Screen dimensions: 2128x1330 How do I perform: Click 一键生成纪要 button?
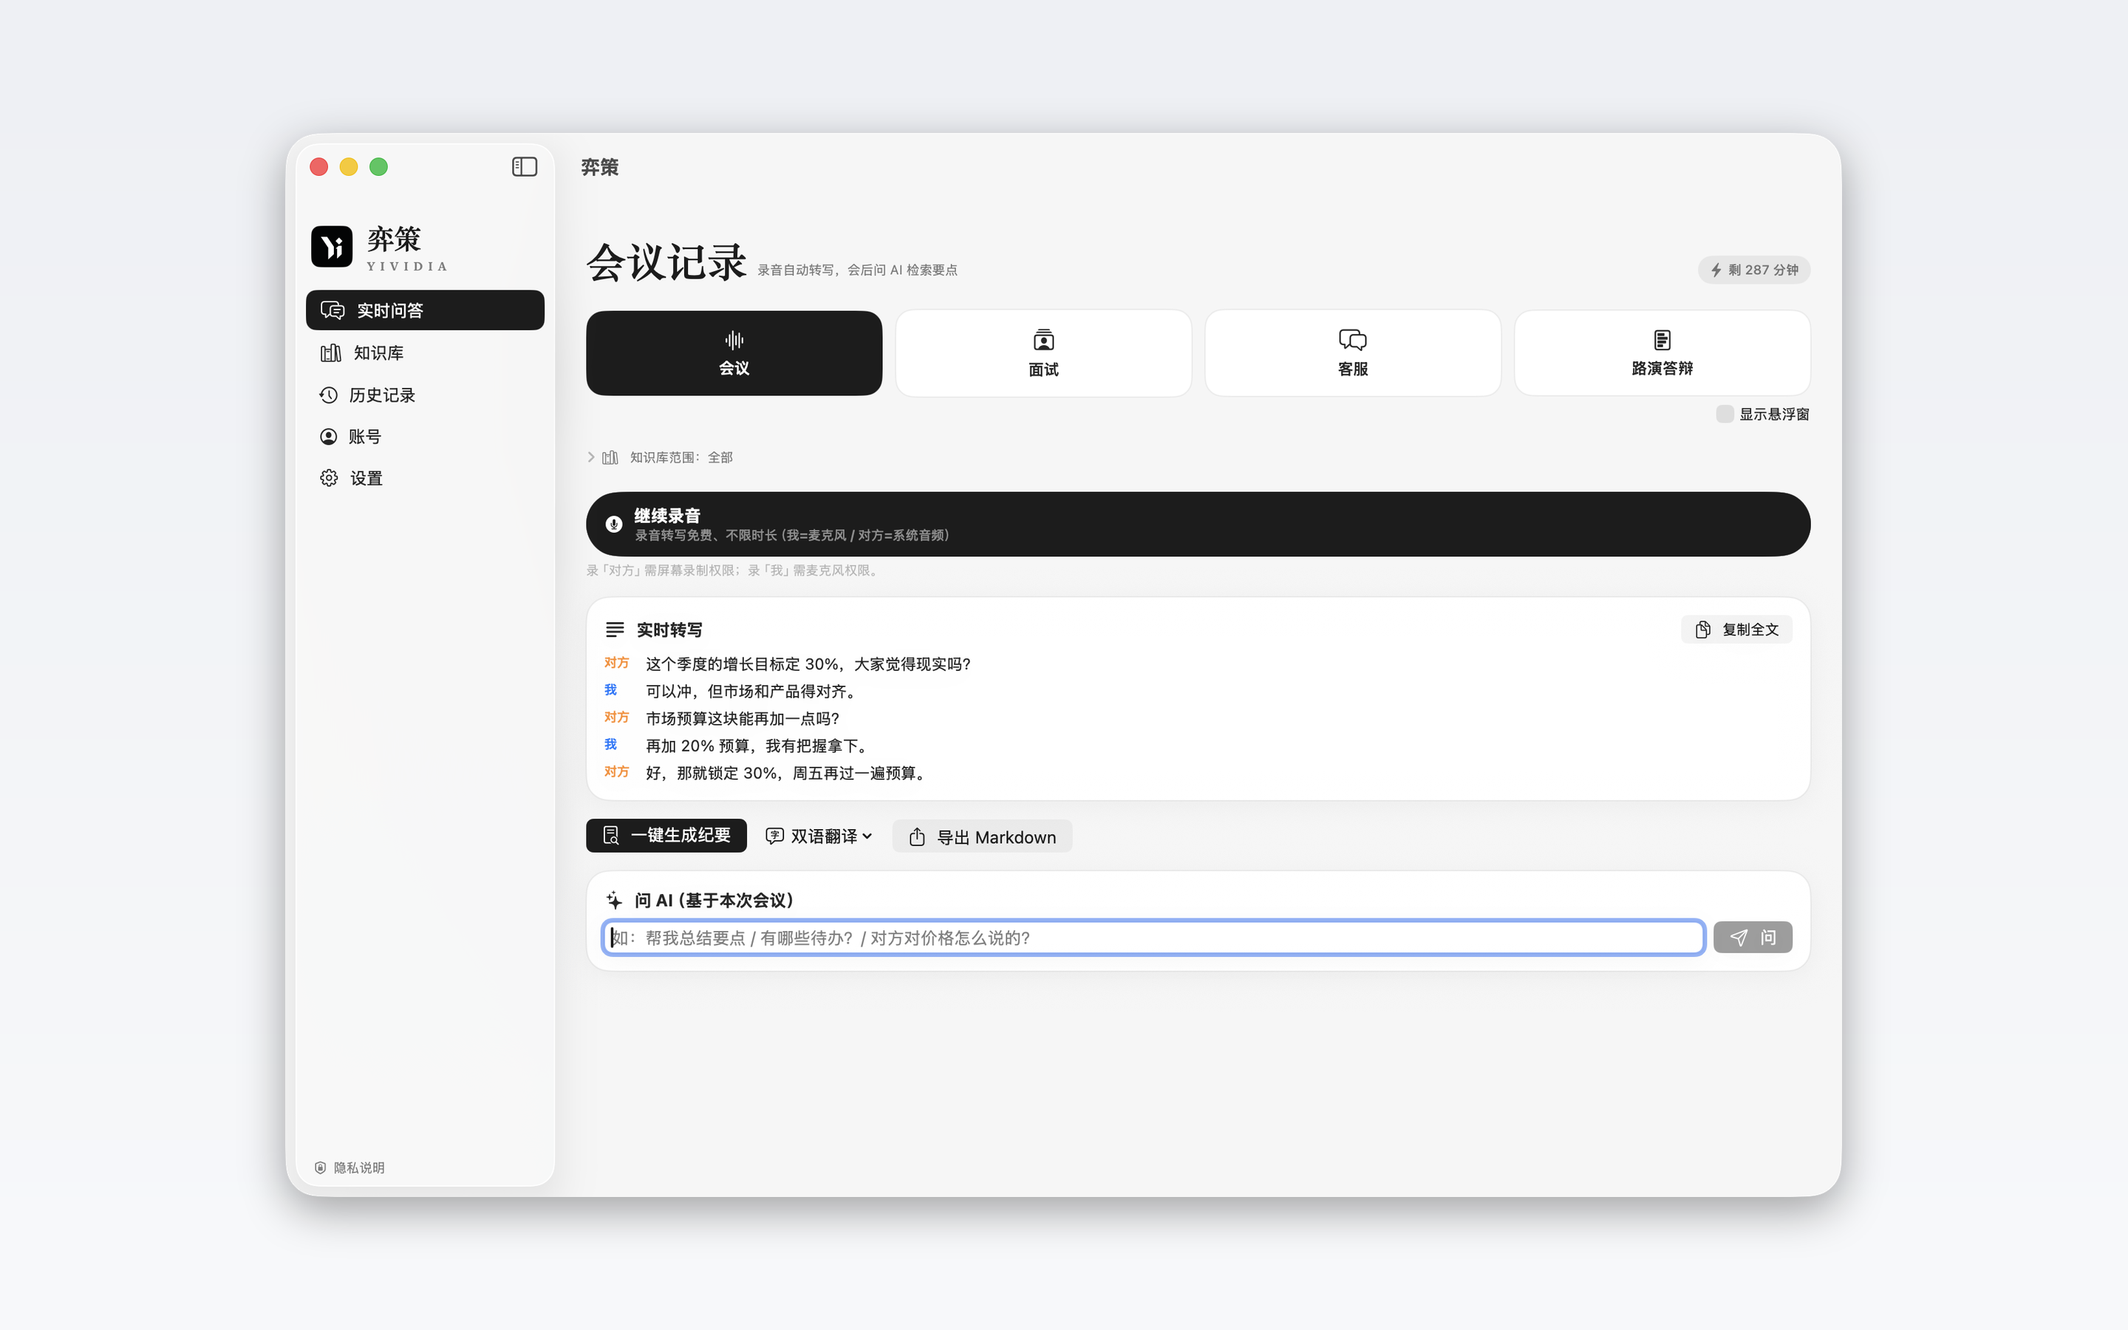click(666, 836)
